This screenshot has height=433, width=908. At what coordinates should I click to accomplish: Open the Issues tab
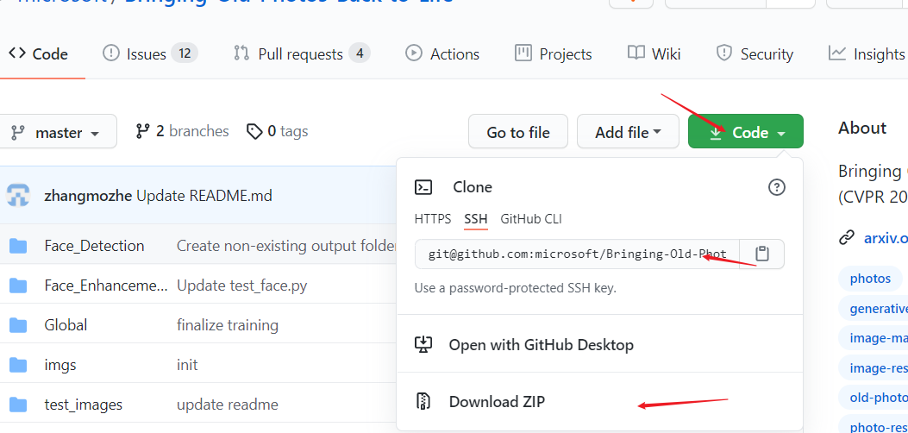coord(150,54)
